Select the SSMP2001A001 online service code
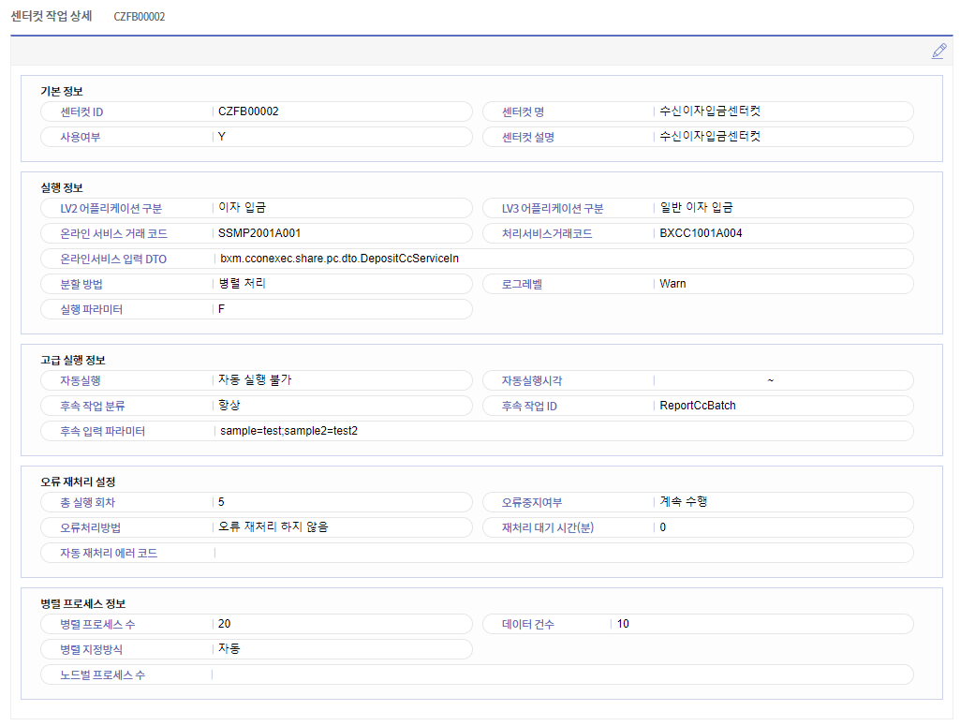The width and height of the screenshot is (960, 726). [259, 233]
